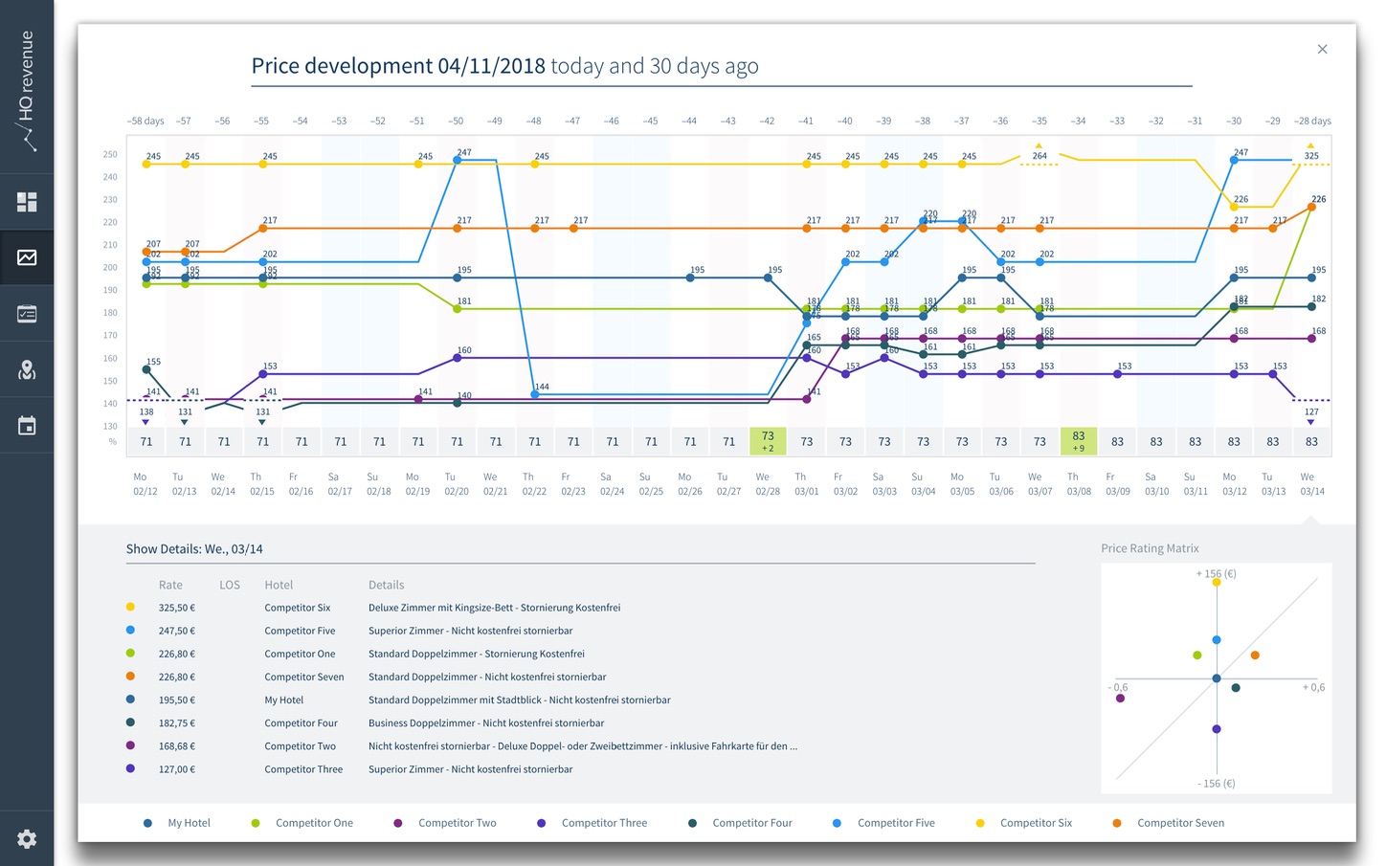Toggle the Competitor Four series in the legend
Screen dimensions: 1386x866
coord(740,823)
